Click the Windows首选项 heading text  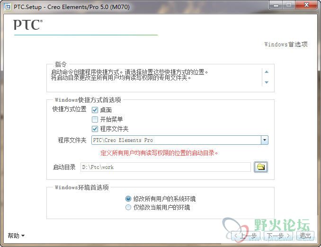(286, 44)
